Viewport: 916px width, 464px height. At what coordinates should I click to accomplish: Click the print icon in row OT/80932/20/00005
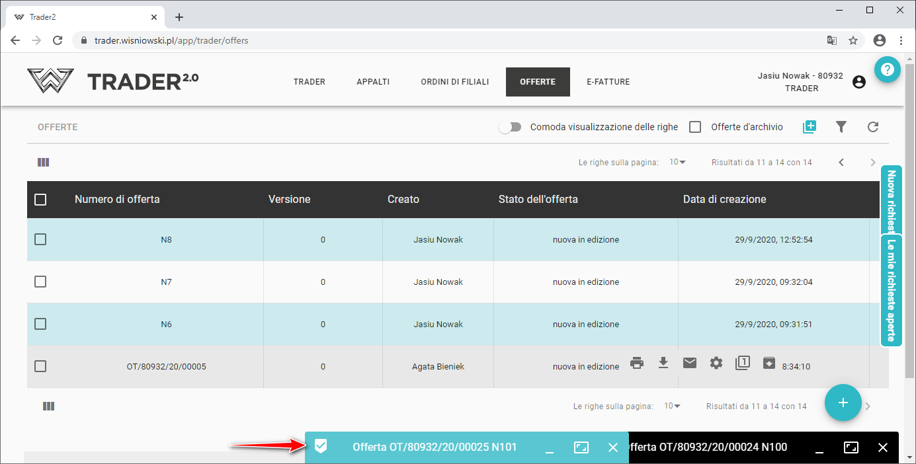637,363
